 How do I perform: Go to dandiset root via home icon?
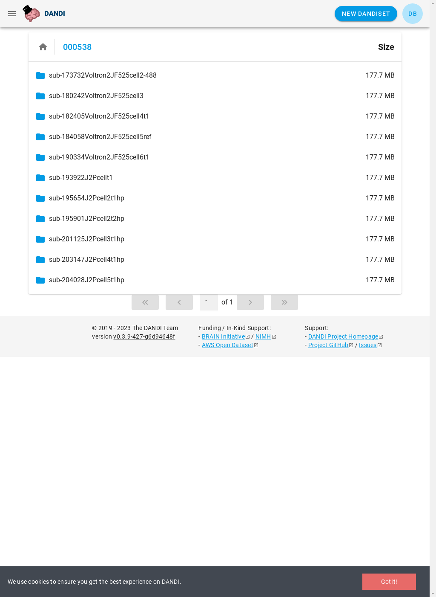(43, 47)
